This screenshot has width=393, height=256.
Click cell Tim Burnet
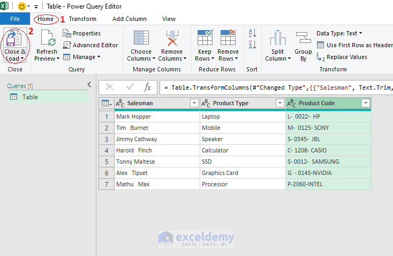[x=157, y=128]
